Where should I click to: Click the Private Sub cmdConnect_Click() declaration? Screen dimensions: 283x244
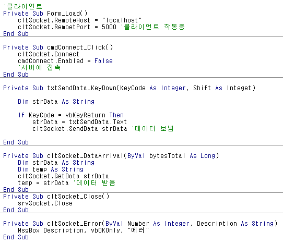(x=58, y=47)
